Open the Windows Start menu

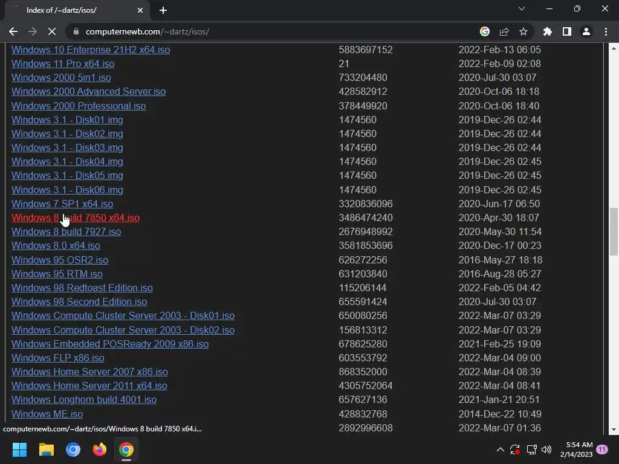tap(19, 449)
